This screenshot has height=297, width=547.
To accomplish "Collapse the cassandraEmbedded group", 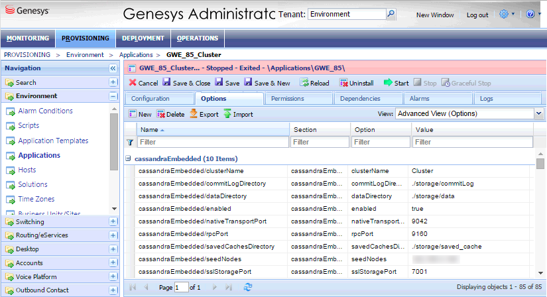I will tap(129, 159).
